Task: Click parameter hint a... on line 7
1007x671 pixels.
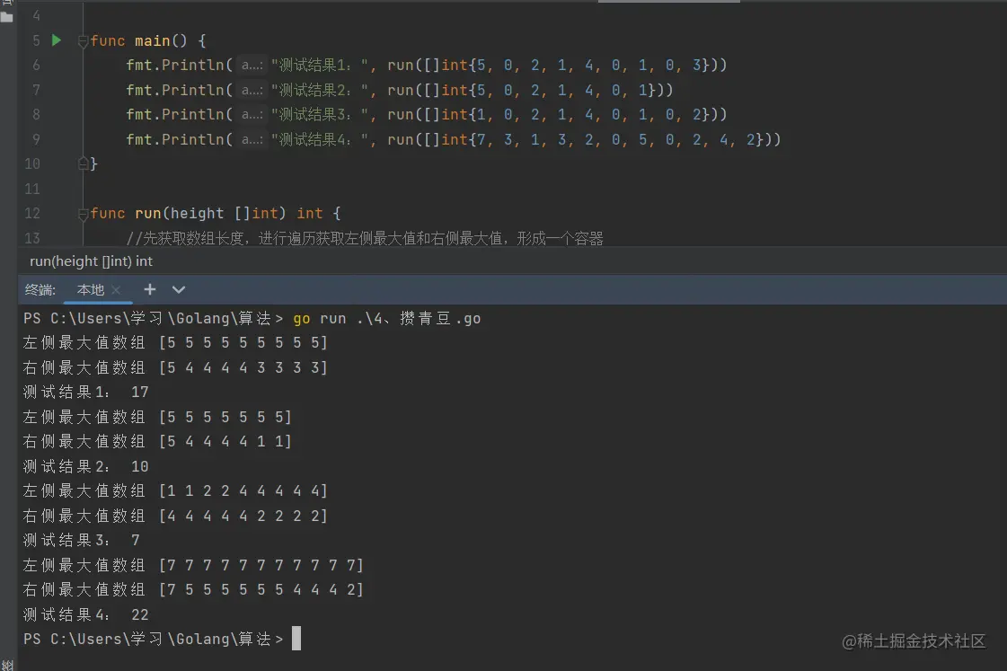Action: tap(252, 90)
